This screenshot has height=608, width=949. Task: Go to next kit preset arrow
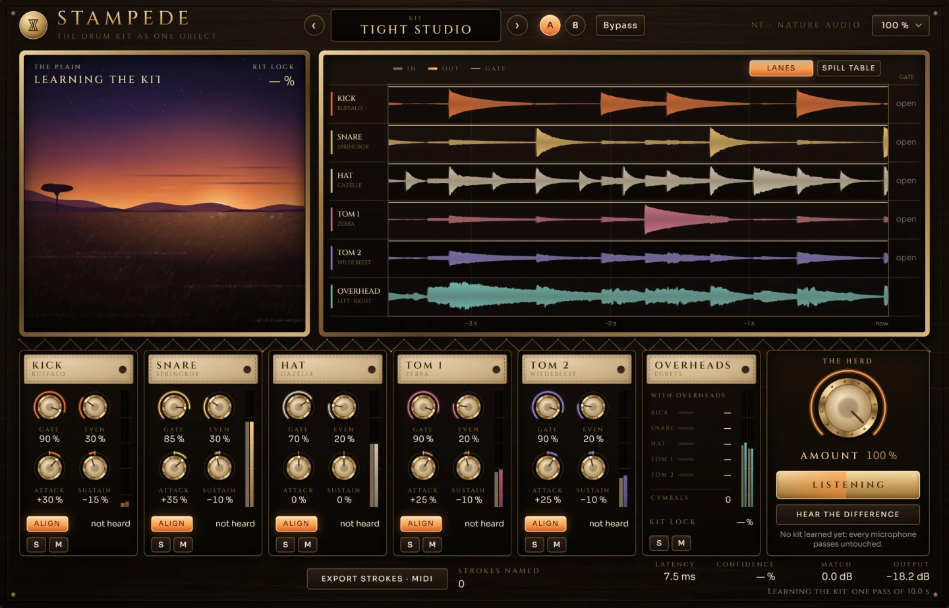pyautogui.click(x=517, y=26)
